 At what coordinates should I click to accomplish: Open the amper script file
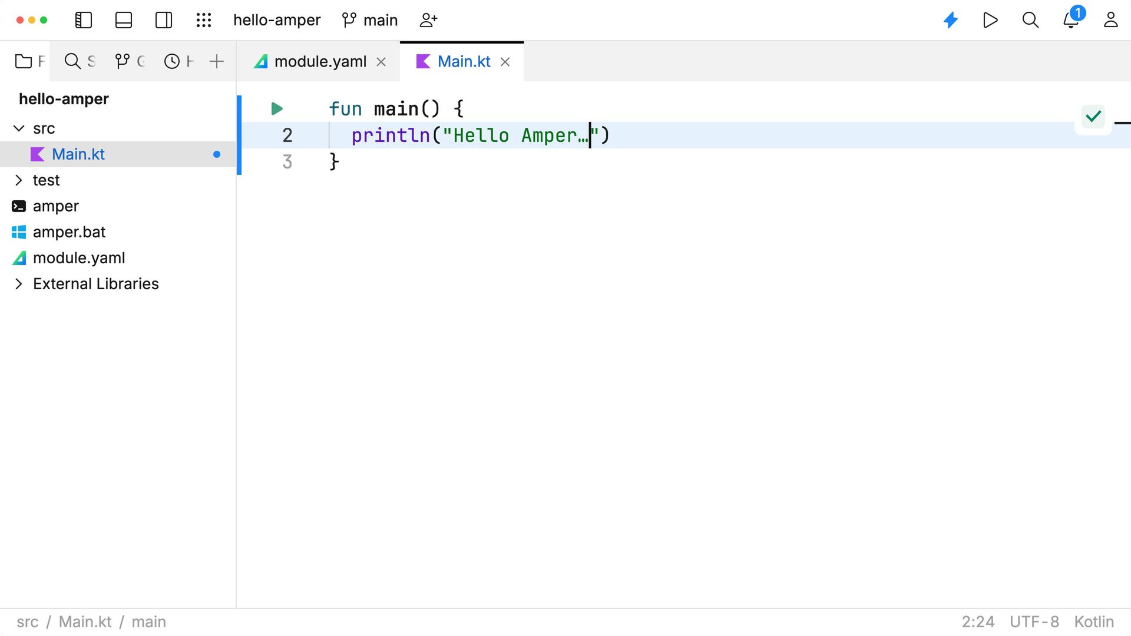click(56, 206)
